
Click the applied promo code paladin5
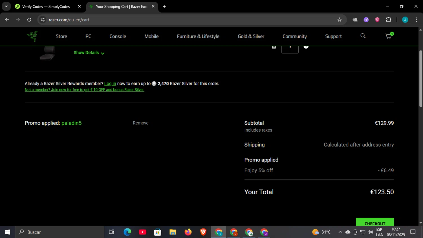coord(71,123)
